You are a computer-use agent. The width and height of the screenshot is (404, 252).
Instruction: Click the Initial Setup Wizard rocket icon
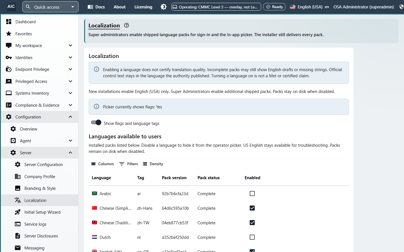click(18, 212)
